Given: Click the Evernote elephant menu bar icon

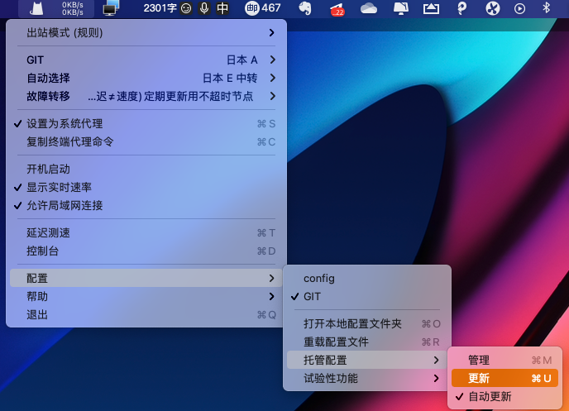Looking at the screenshot, I should coord(305,8).
